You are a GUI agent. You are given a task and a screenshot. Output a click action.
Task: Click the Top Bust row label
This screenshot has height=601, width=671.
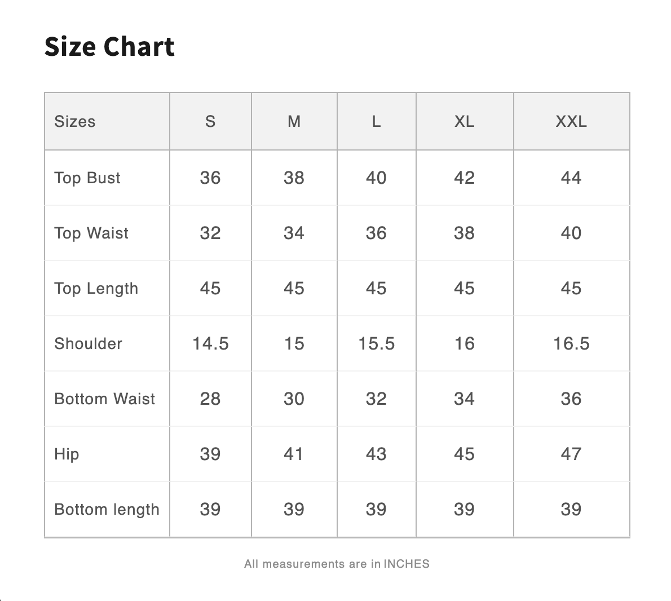87,178
